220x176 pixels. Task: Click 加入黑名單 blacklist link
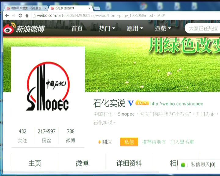[x=182, y=142]
